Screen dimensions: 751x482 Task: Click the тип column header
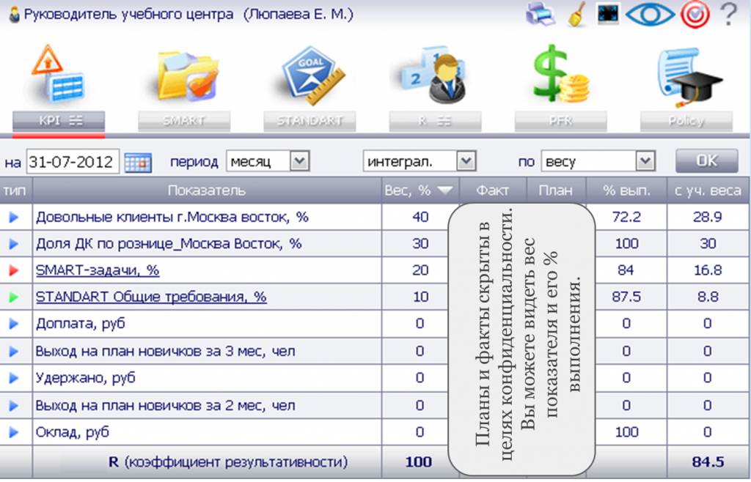tap(16, 190)
